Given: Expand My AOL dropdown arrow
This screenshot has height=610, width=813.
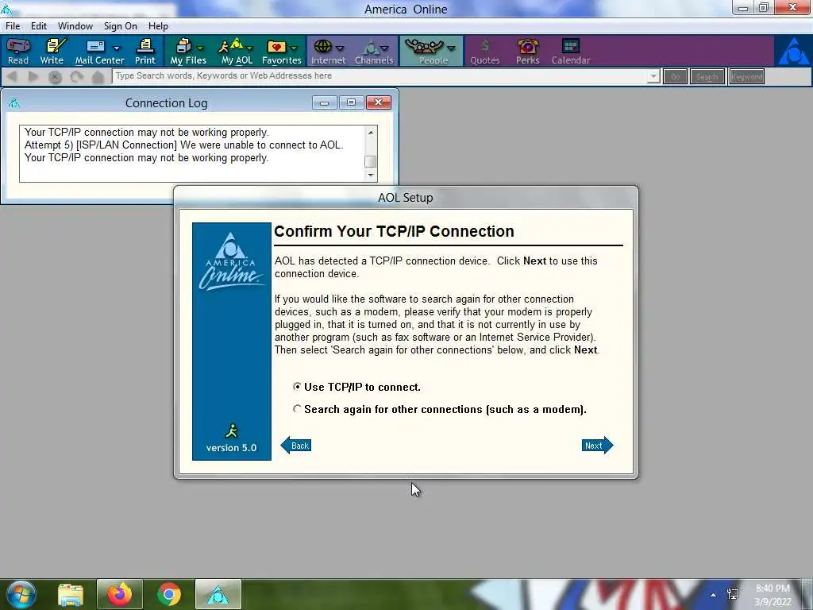Looking at the screenshot, I should click(x=249, y=48).
